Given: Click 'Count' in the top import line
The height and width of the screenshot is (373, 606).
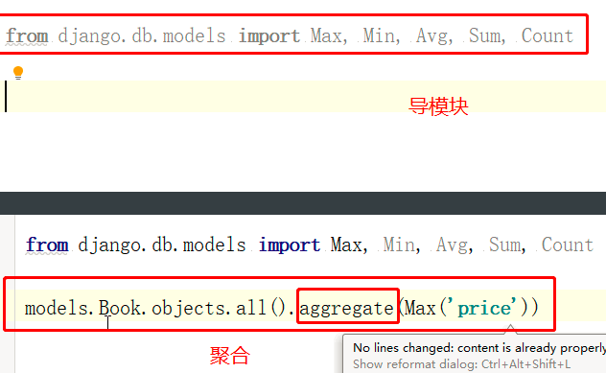Looking at the screenshot, I should coord(548,35).
